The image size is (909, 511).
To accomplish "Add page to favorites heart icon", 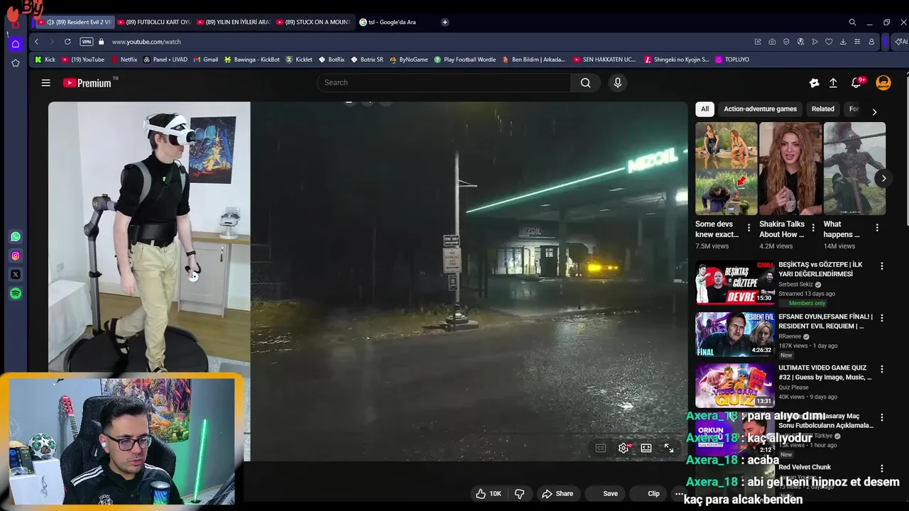I will pyautogui.click(x=829, y=42).
